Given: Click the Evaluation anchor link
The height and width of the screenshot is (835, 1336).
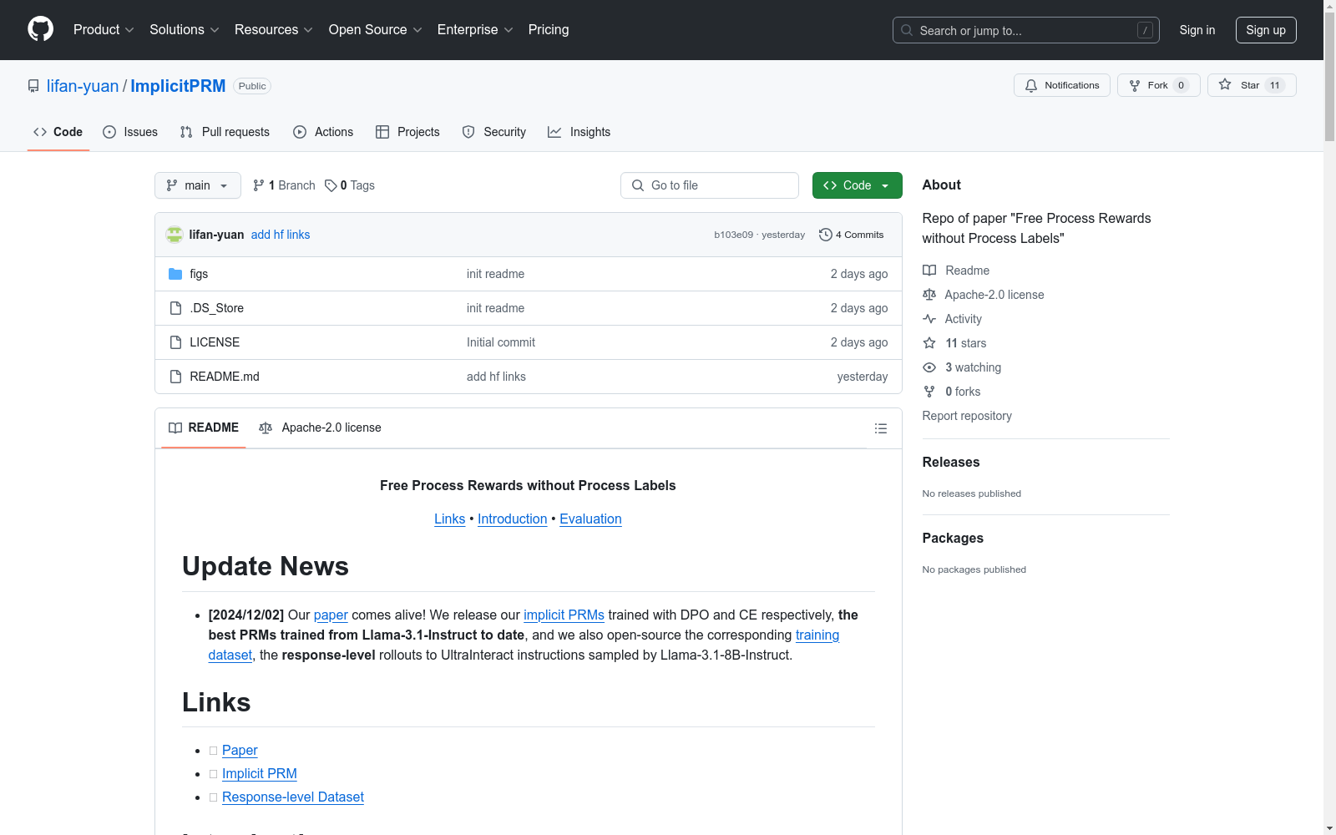Looking at the screenshot, I should click(590, 519).
